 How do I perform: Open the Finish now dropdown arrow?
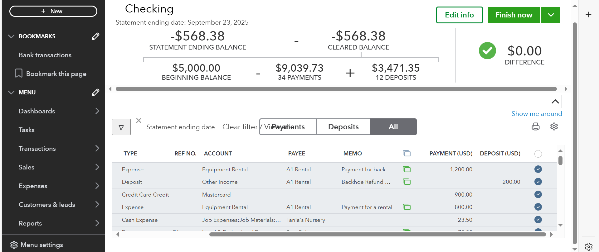[551, 15]
